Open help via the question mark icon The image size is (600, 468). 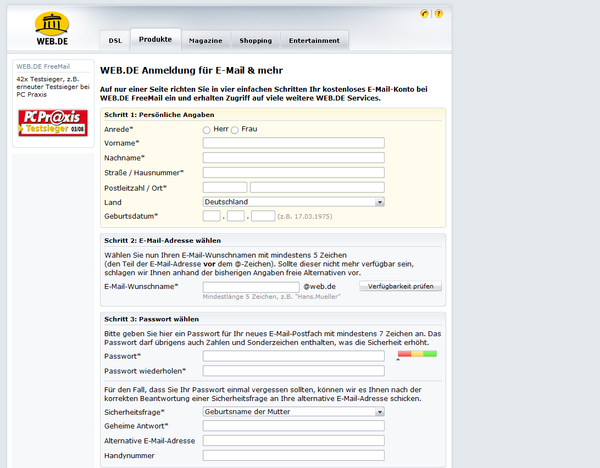[438, 14]
